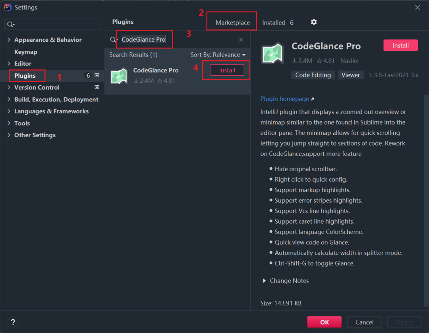This screenshot has height=333, width=429.
Task: Click the settings search field
Action: (52, 25)
